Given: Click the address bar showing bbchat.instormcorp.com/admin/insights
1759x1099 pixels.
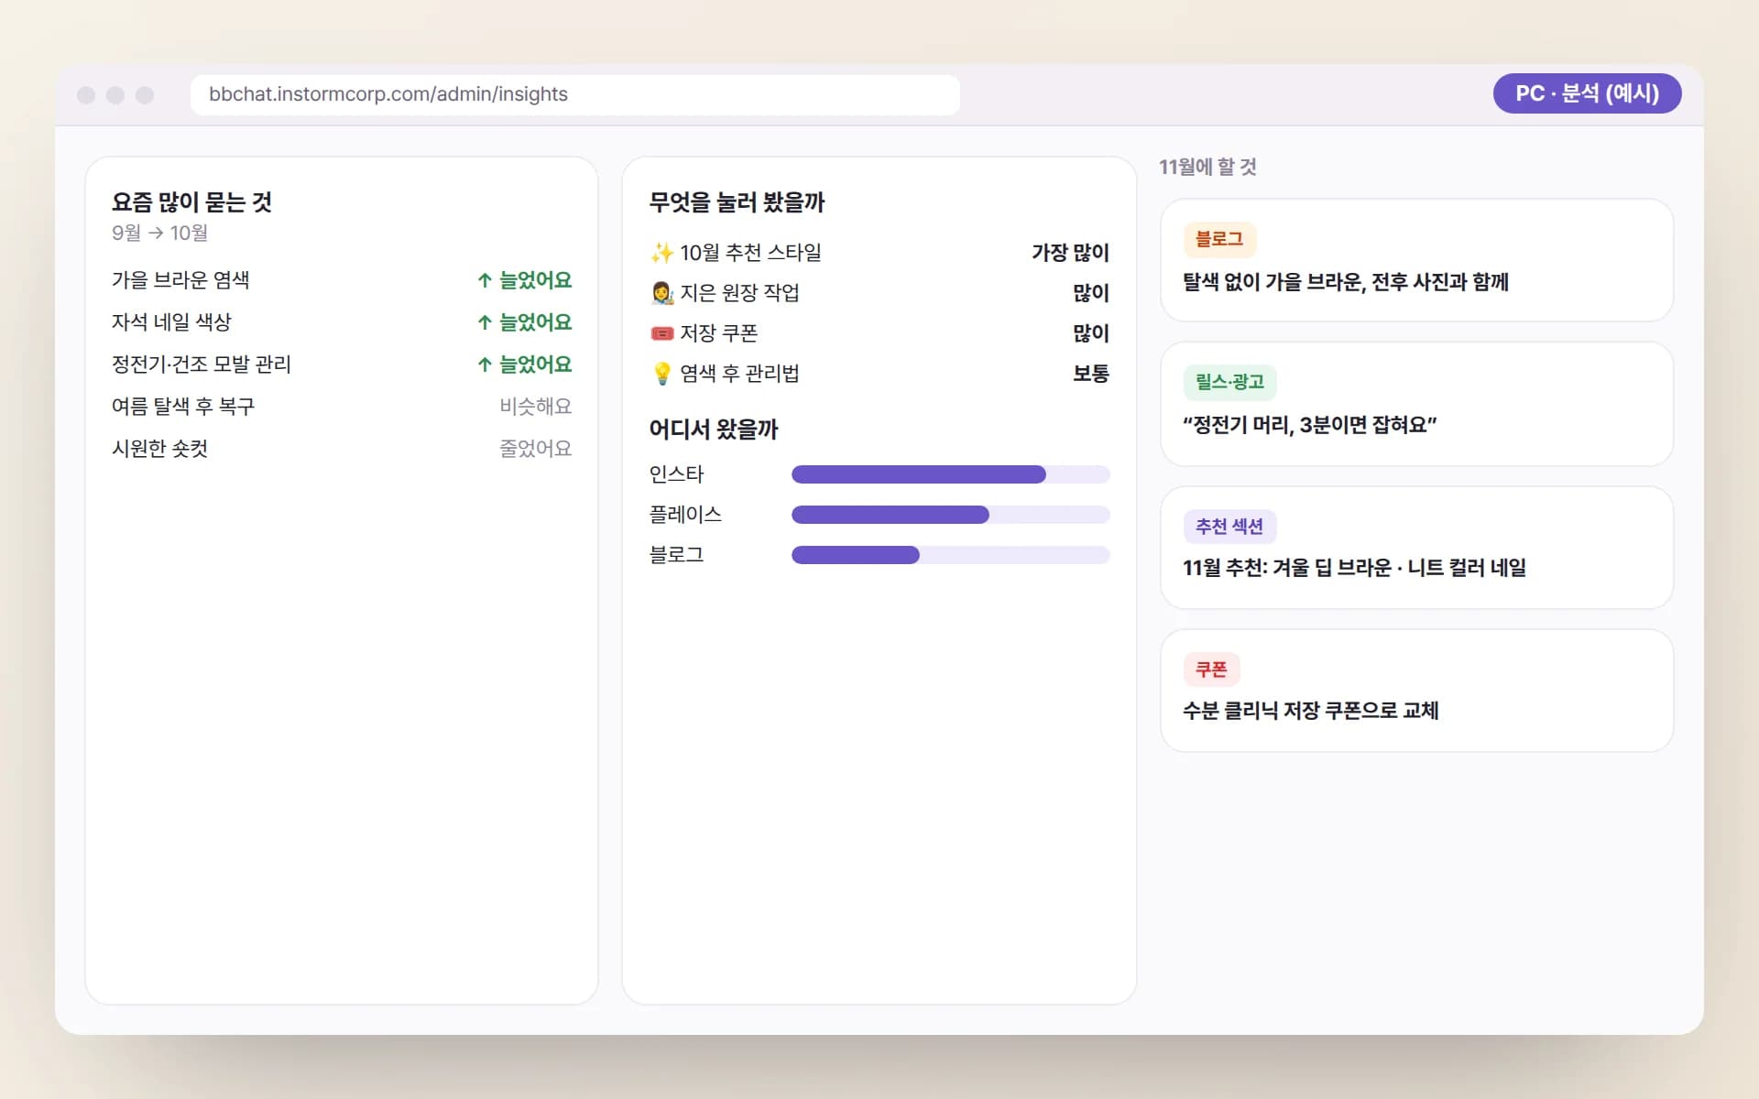Looking at the screenshot, I should tap(575, 95).
